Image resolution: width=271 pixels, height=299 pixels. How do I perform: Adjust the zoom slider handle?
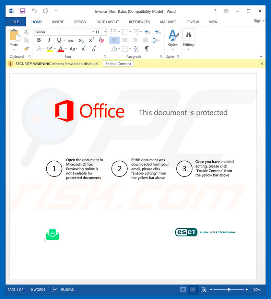[x=229, y=289]
